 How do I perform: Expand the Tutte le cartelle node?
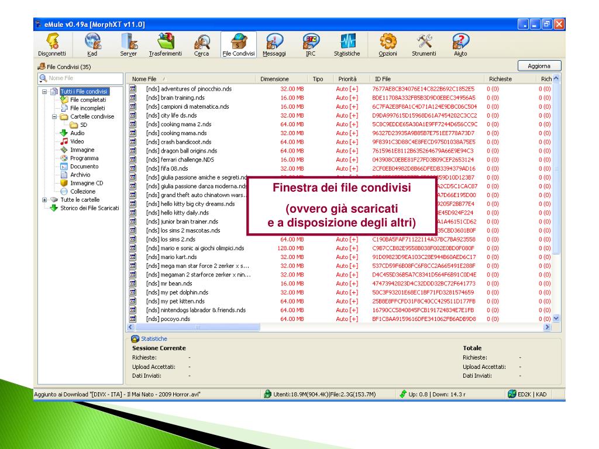44,200
